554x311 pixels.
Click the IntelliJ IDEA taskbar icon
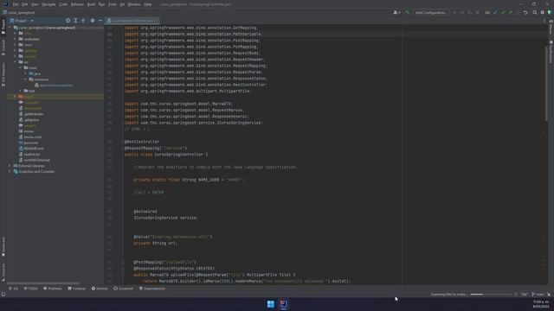pos(283,304)
